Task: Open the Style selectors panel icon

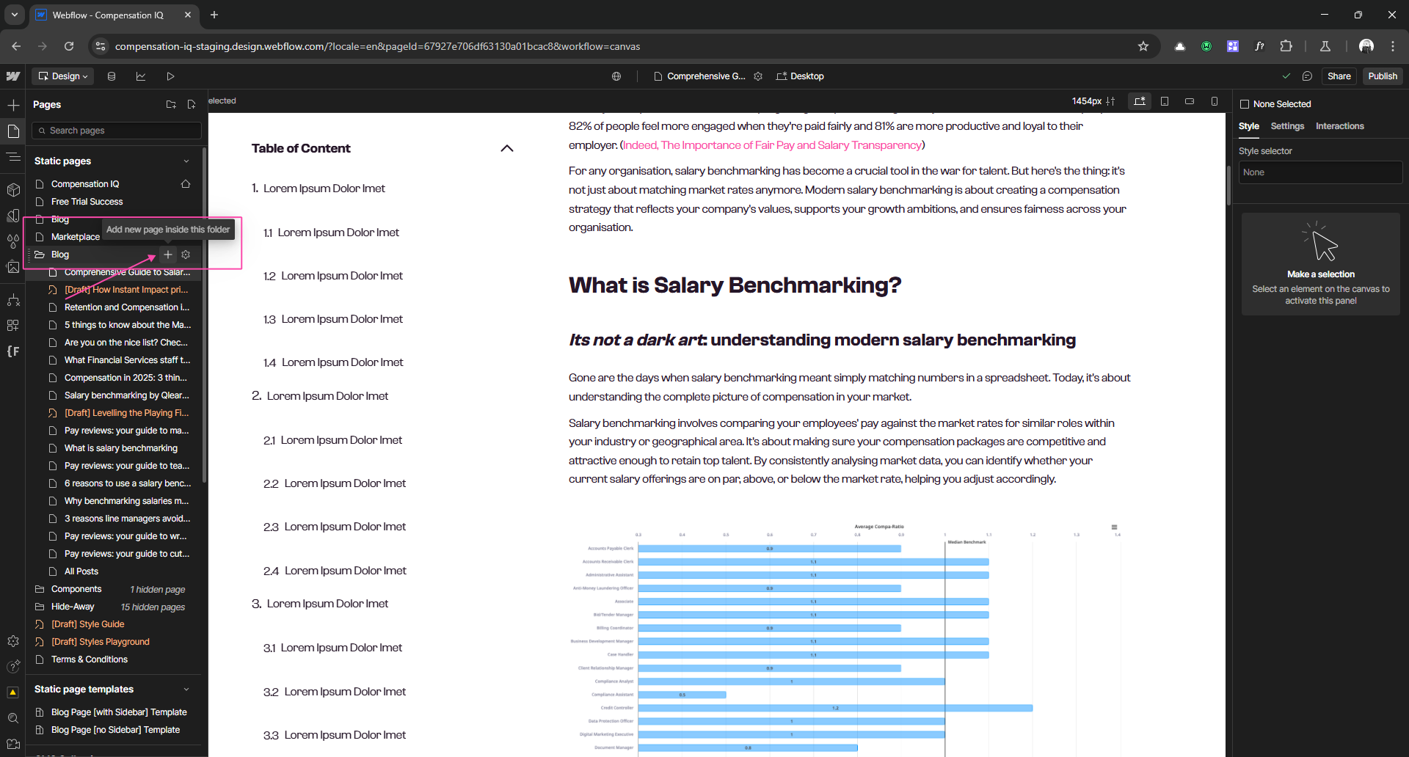Action: (x=13, y=216)
